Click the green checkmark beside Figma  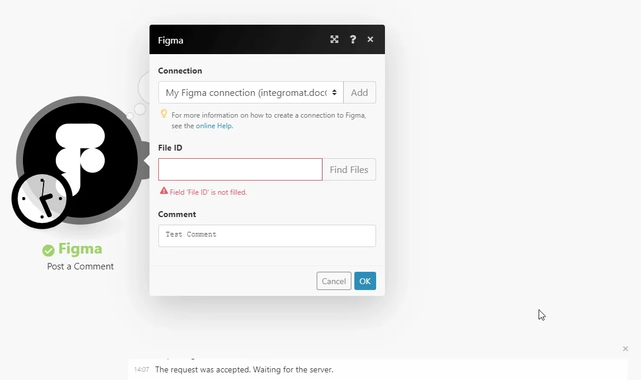pos(48,251)
